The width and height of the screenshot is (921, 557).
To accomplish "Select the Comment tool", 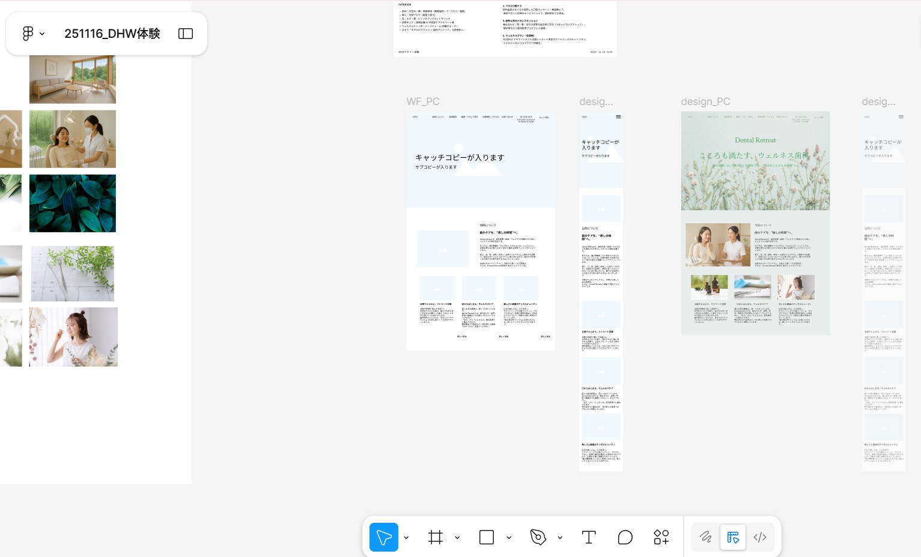I will point(625,537).
